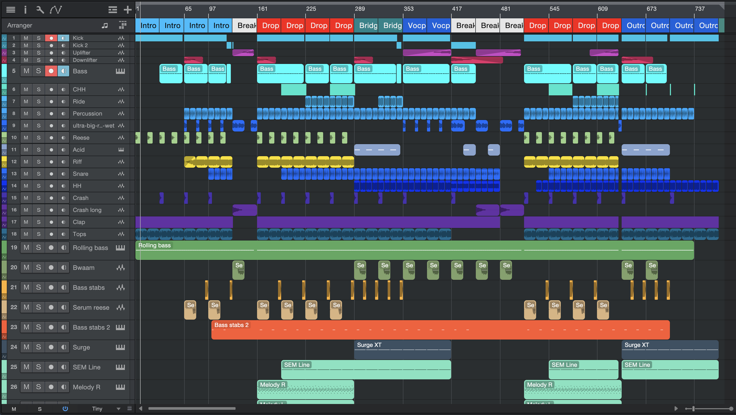
Task: Click Surge track keyboard icon
Action: (120, 347)
